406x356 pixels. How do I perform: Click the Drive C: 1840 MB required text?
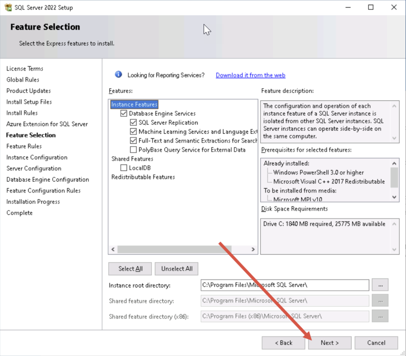click(x=324, y=224)
